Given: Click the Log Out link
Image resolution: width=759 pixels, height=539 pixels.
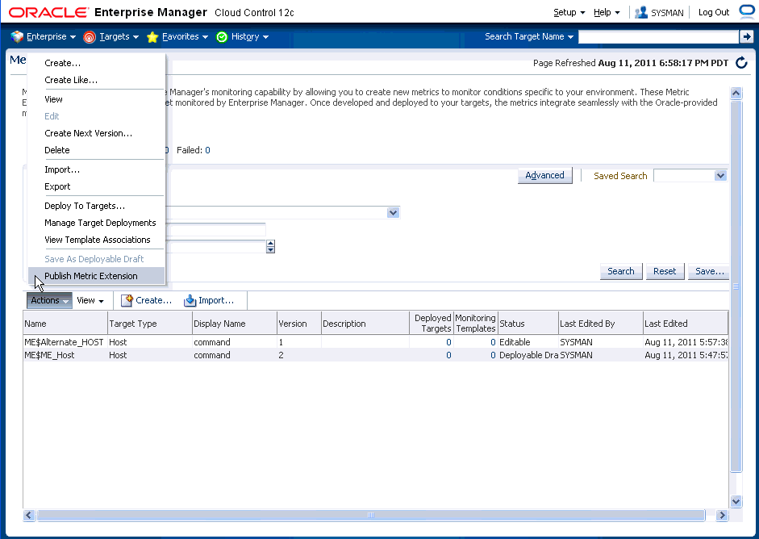Looking at the screenshot, I should point(714,13).
